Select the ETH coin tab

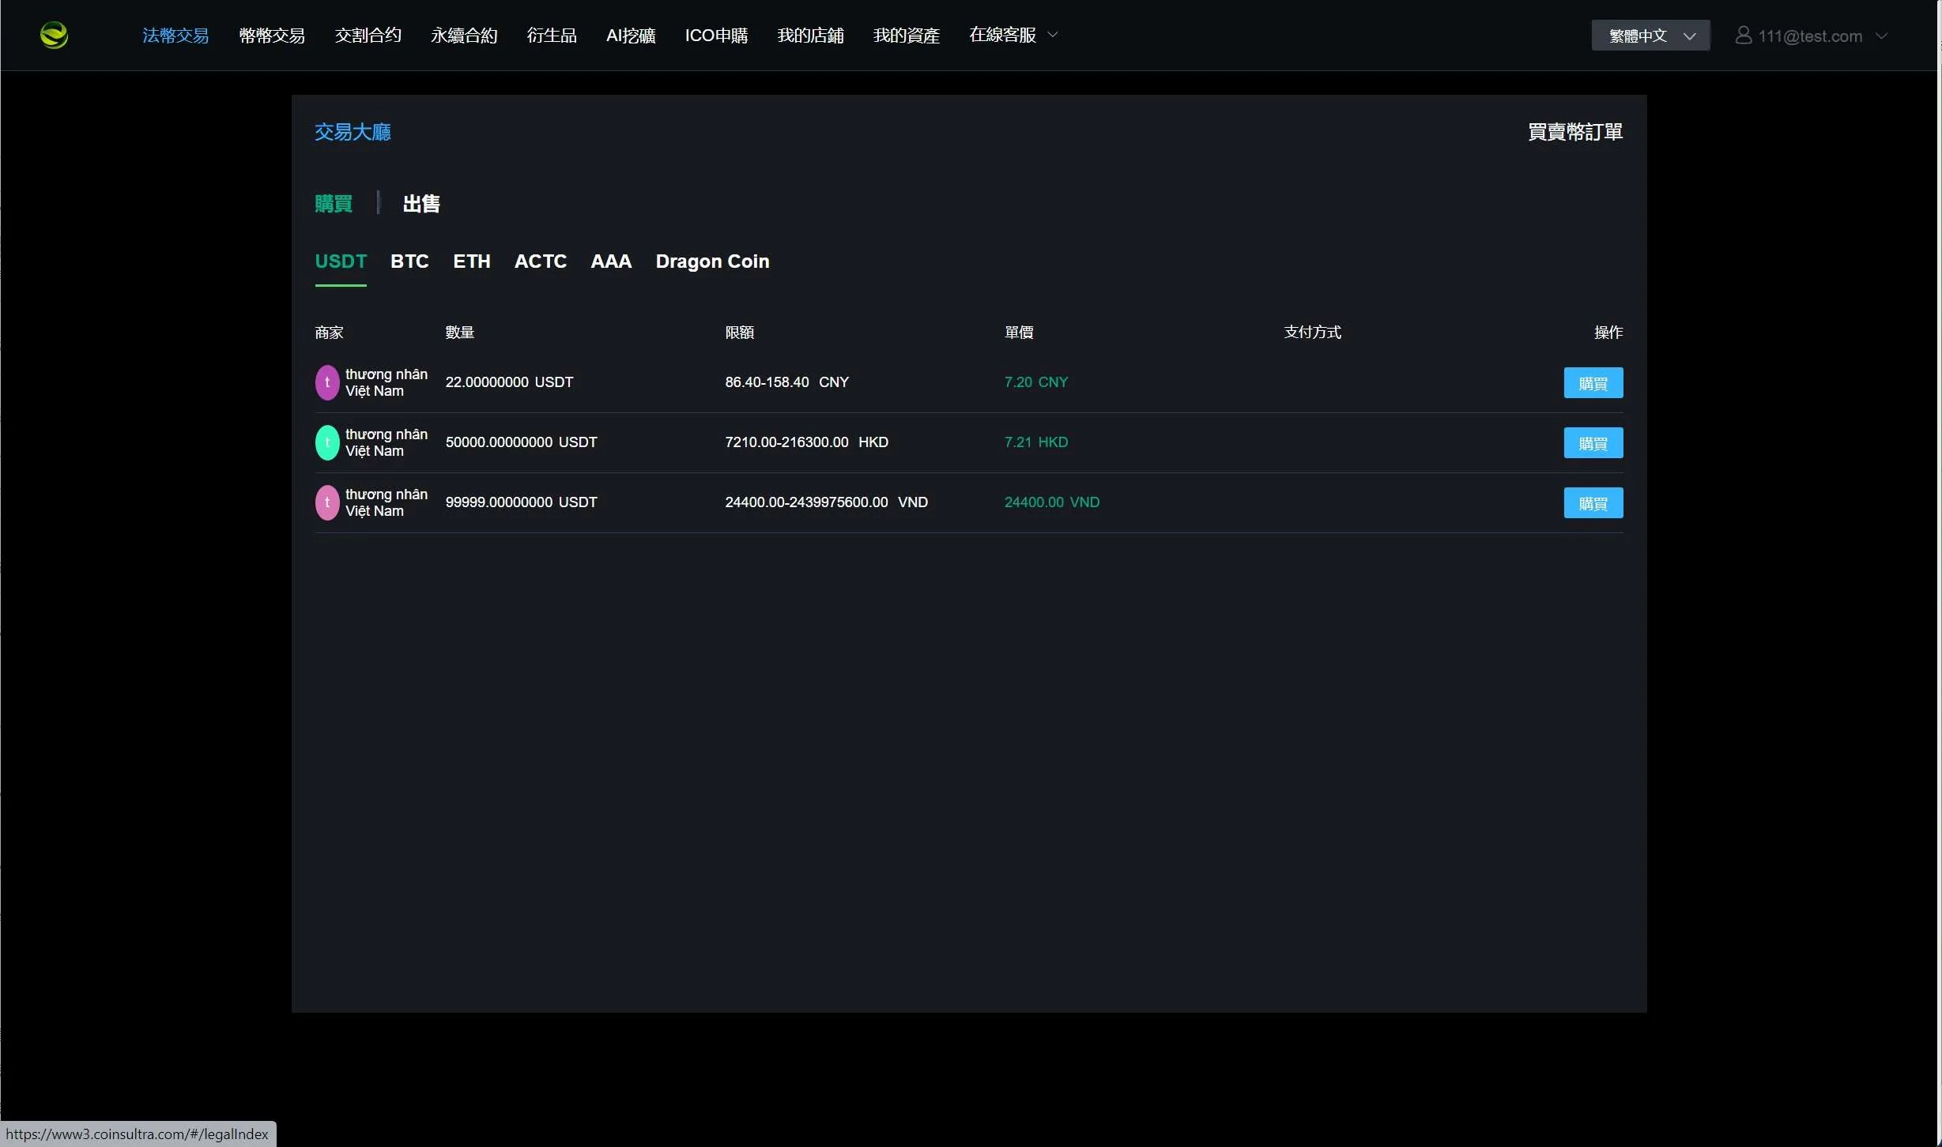[x=471, y=261]
